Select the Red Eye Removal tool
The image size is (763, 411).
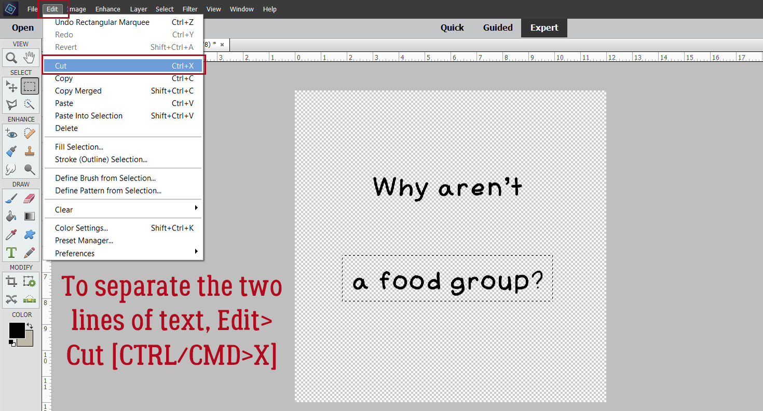coord(11,133)
